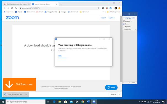This screenshot has width=167, height=104.
Task: Collapse the Word ribbon with the chevron
Action: pyautogui.click(x=136, y=30)
